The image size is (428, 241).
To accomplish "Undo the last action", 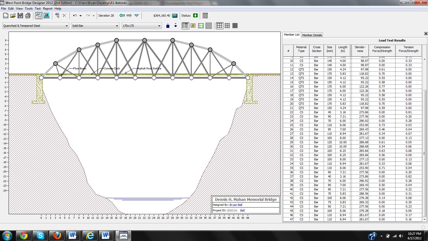I will 75,16.
